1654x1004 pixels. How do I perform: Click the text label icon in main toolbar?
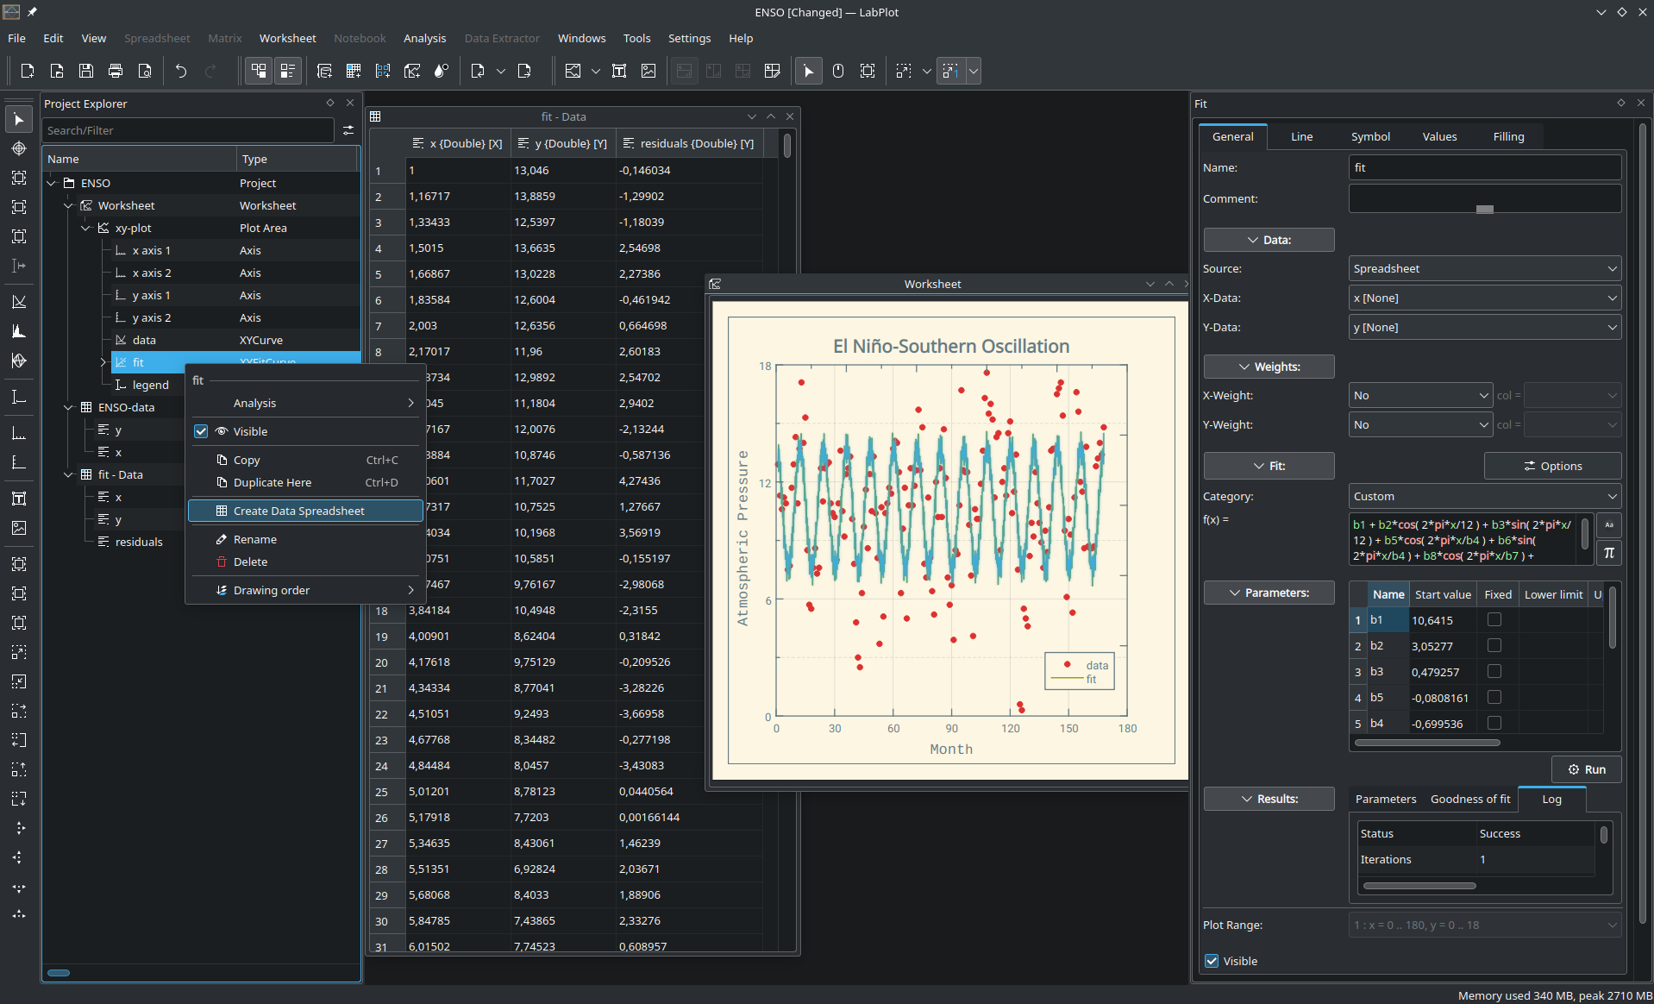619,71
